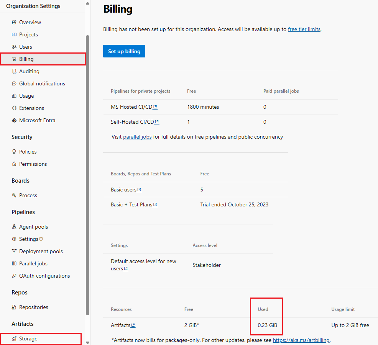Viewport: 378px width, 345px height.
Task: Click the sidebar scroll up arrow
Action: pyautogui.click(x=87, y=3)
